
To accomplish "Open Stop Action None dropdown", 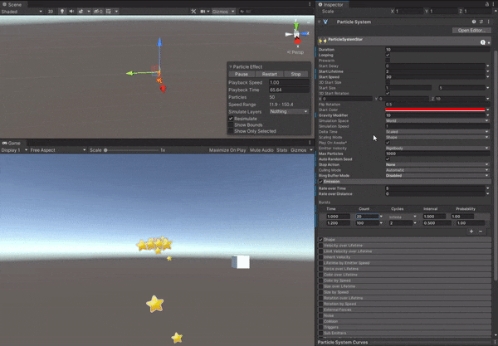I will (x=437, y=164).
